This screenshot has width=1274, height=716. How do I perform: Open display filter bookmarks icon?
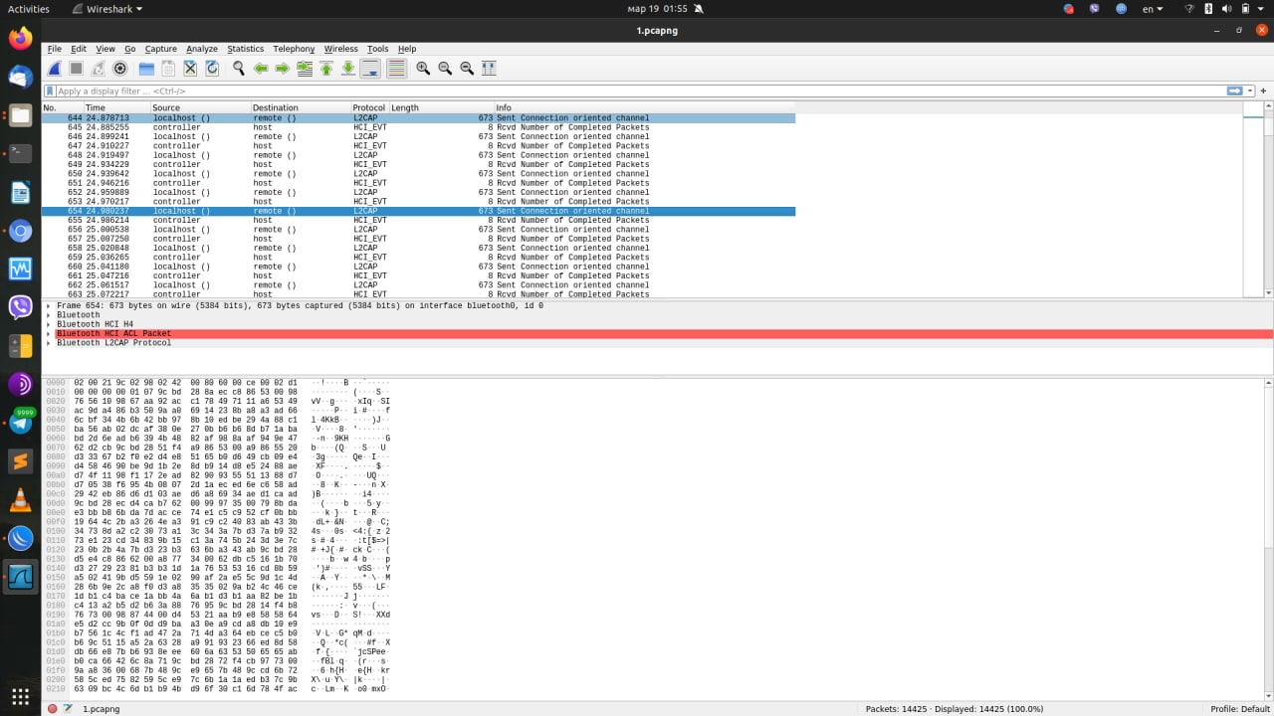point(49,91)
